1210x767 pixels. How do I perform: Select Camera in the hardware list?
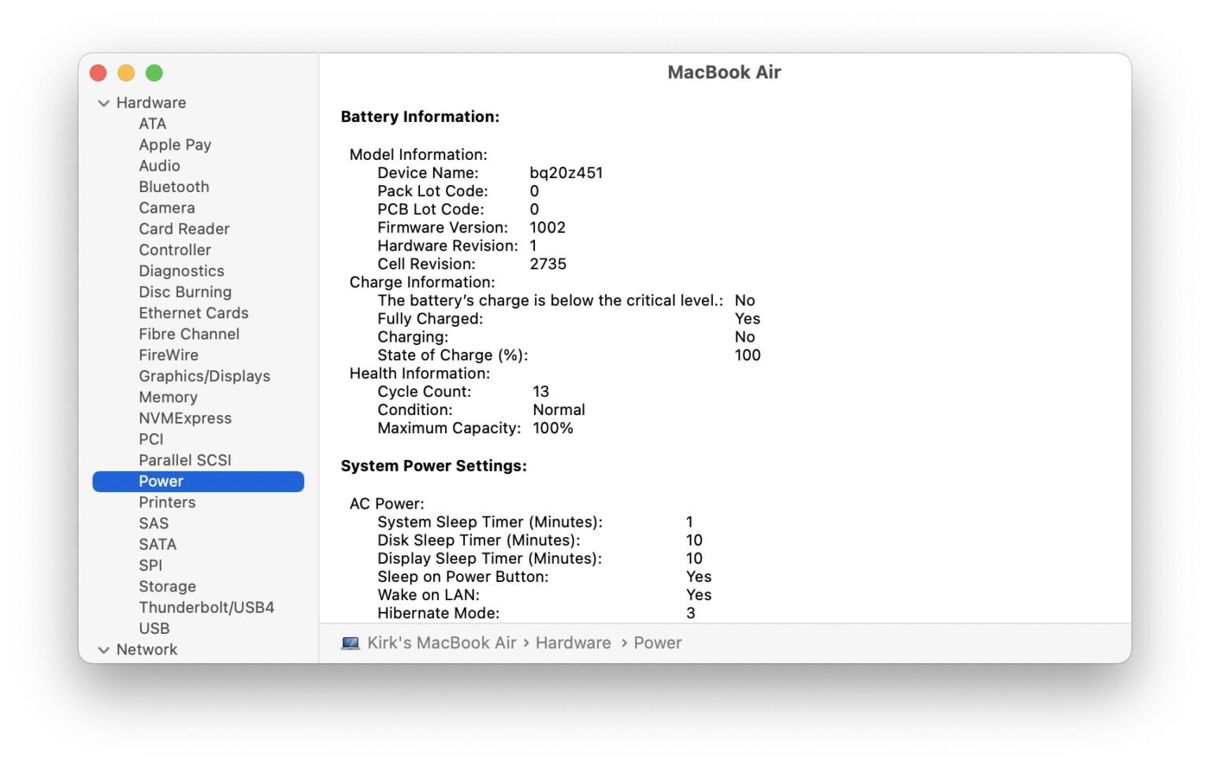point(166,207)
